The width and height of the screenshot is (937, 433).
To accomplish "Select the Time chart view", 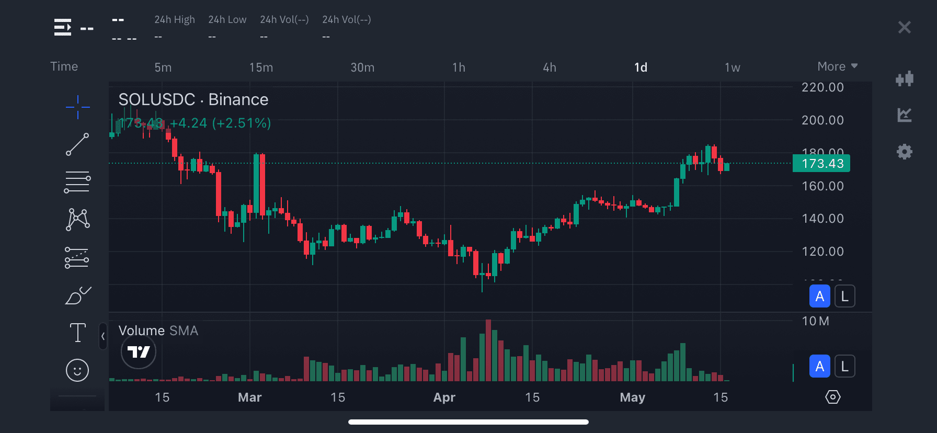I will click(x=64, y=66).
